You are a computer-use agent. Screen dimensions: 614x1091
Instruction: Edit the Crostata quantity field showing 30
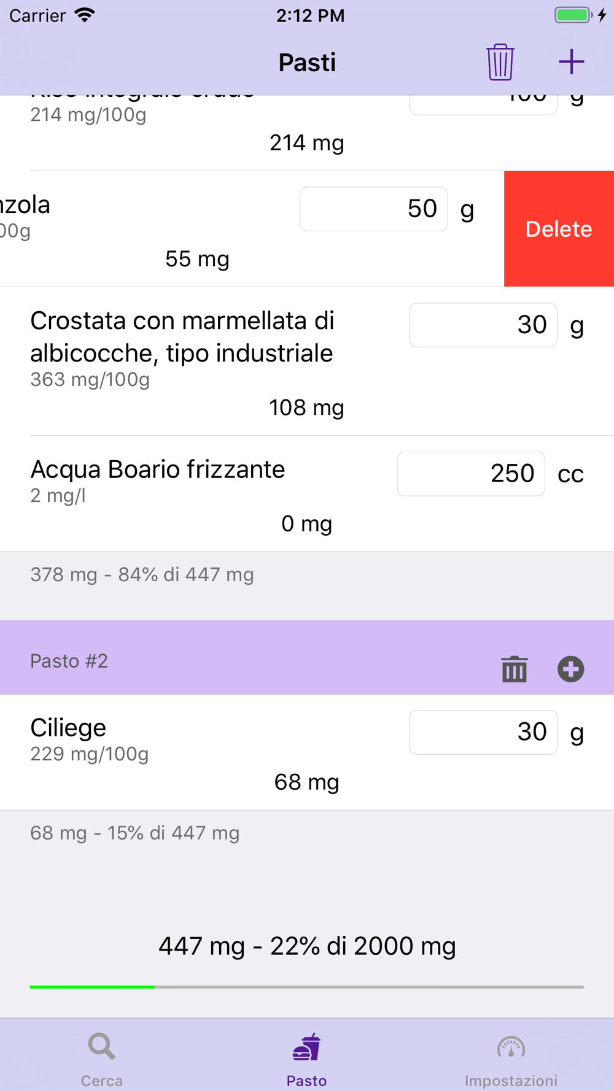point(483,325)
